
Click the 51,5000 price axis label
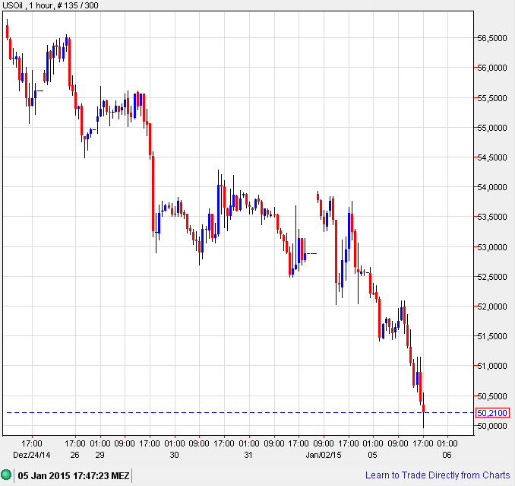492,336
